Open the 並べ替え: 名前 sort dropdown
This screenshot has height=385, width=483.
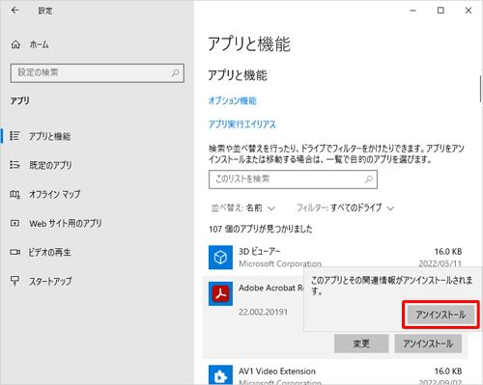click(x=243, y=208)
